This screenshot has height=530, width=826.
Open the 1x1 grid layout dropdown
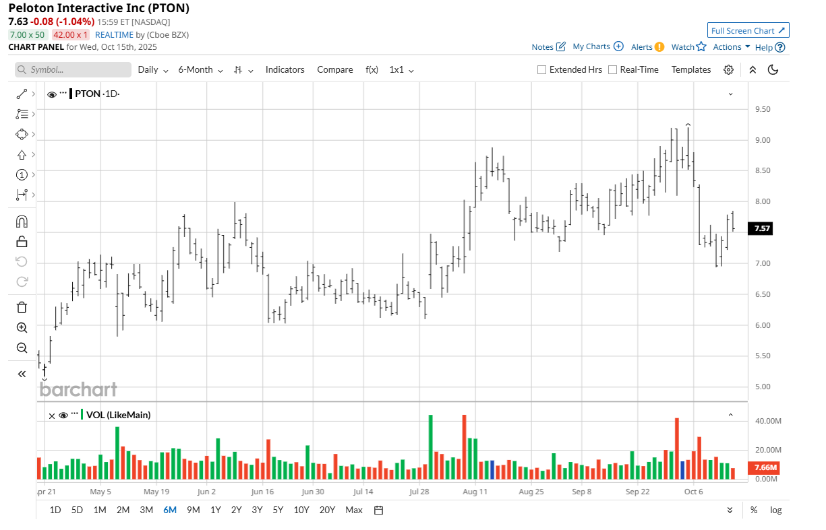401,69
